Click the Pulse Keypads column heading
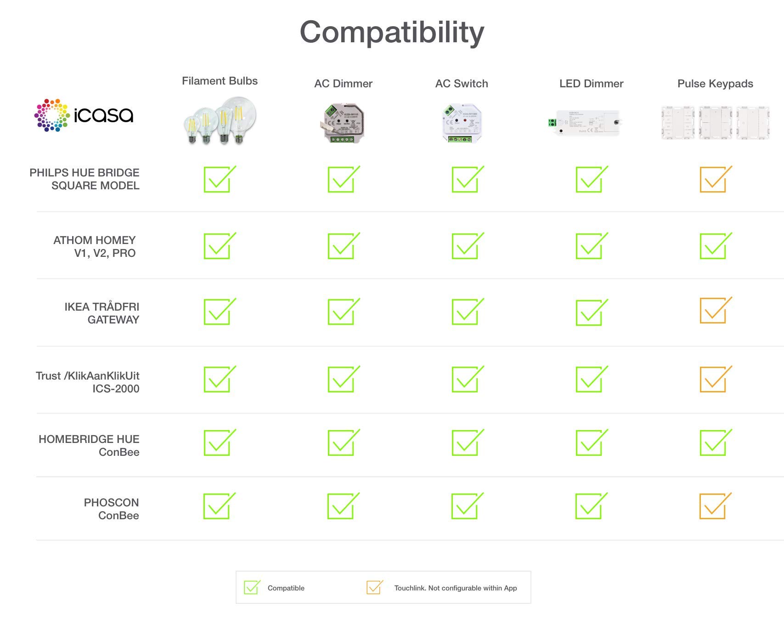This screenshot has height=624, width=784. point(715,84)
